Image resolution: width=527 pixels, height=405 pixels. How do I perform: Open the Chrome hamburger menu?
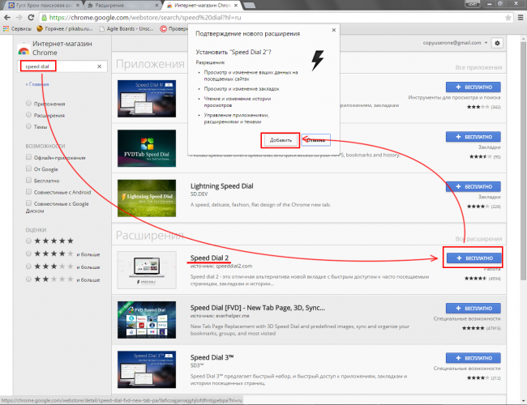(x=520, y=18)
